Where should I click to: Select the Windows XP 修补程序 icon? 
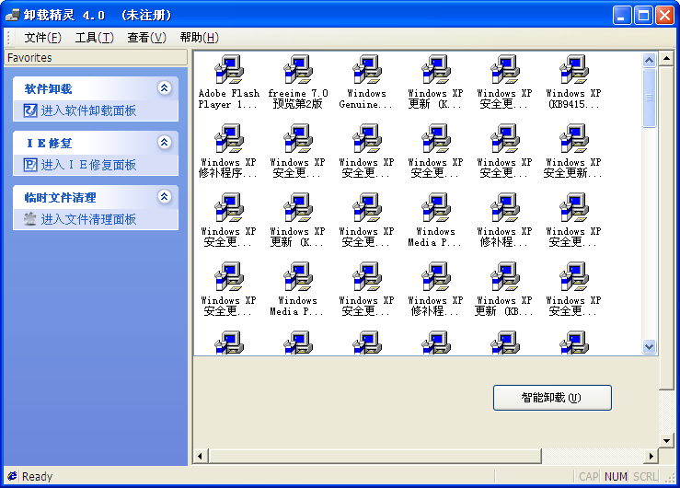point(228,140)
